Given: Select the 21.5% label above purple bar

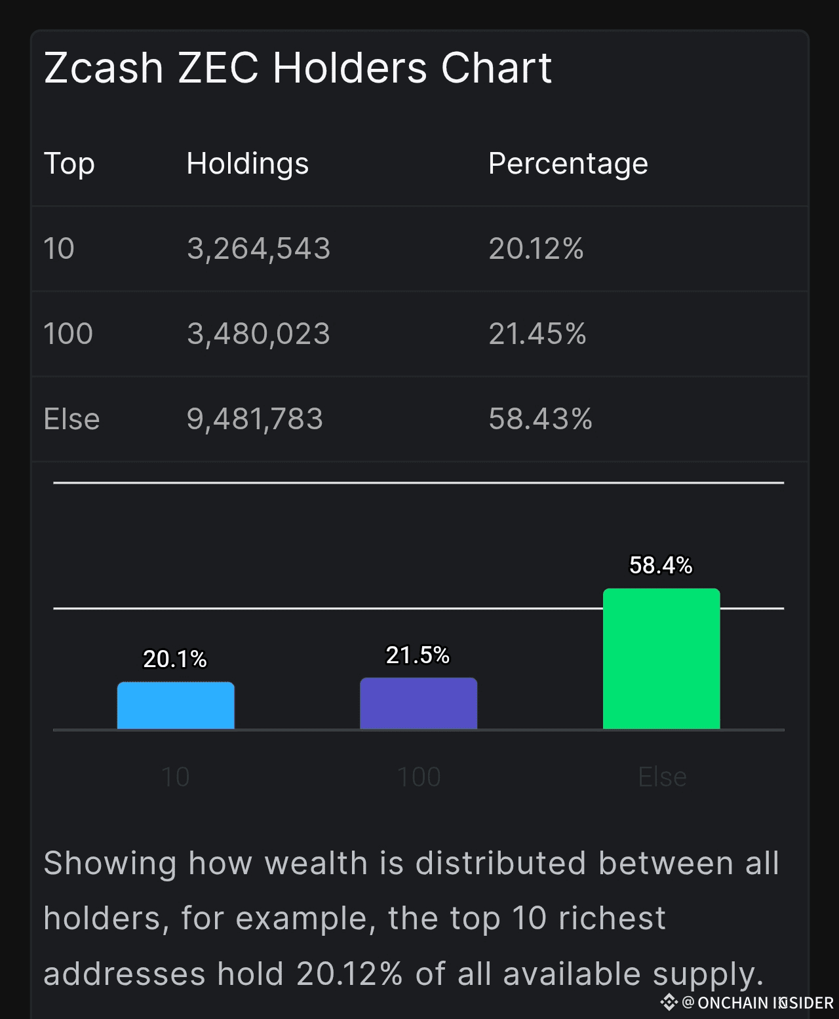Looking at the screenshot, I should tap(418, 655).
